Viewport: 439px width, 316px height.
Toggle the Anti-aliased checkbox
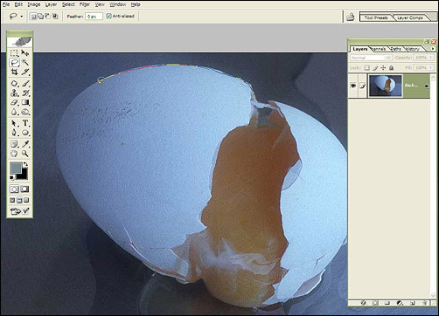(108, 16)
